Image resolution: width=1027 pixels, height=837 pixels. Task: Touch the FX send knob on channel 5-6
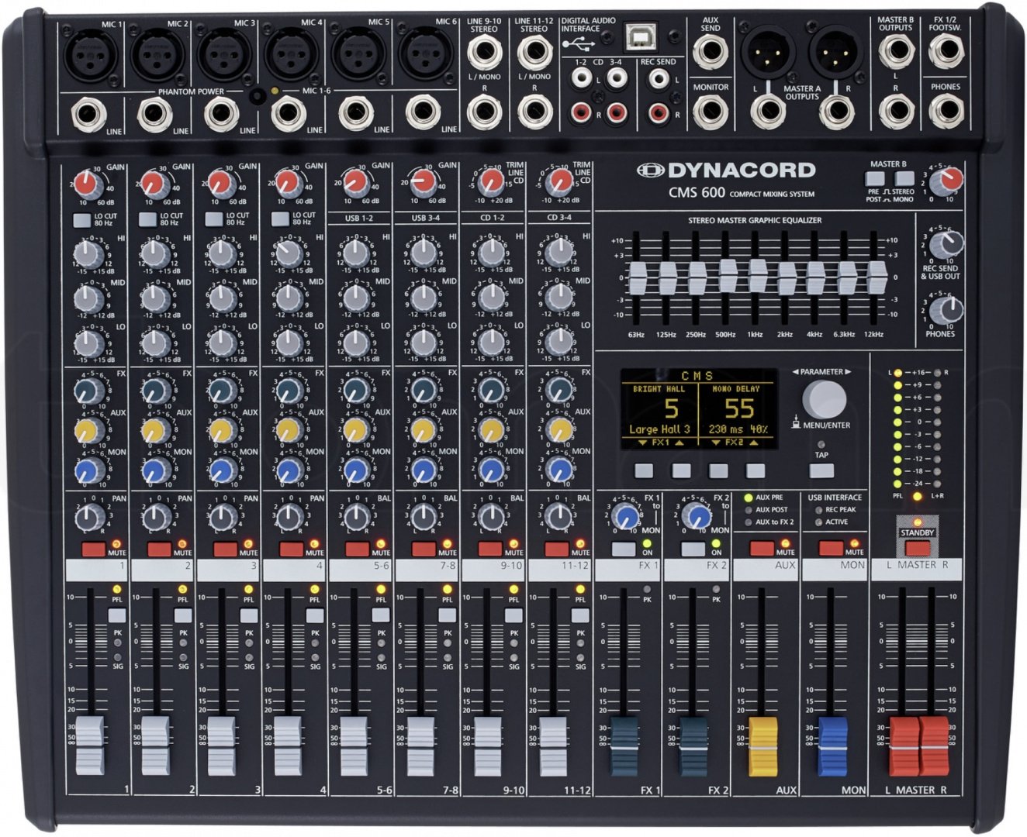[355, 390]
